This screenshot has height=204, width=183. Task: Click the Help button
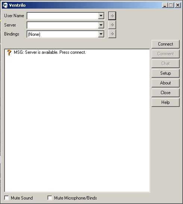pyautogui.click(x=165, y=102)
